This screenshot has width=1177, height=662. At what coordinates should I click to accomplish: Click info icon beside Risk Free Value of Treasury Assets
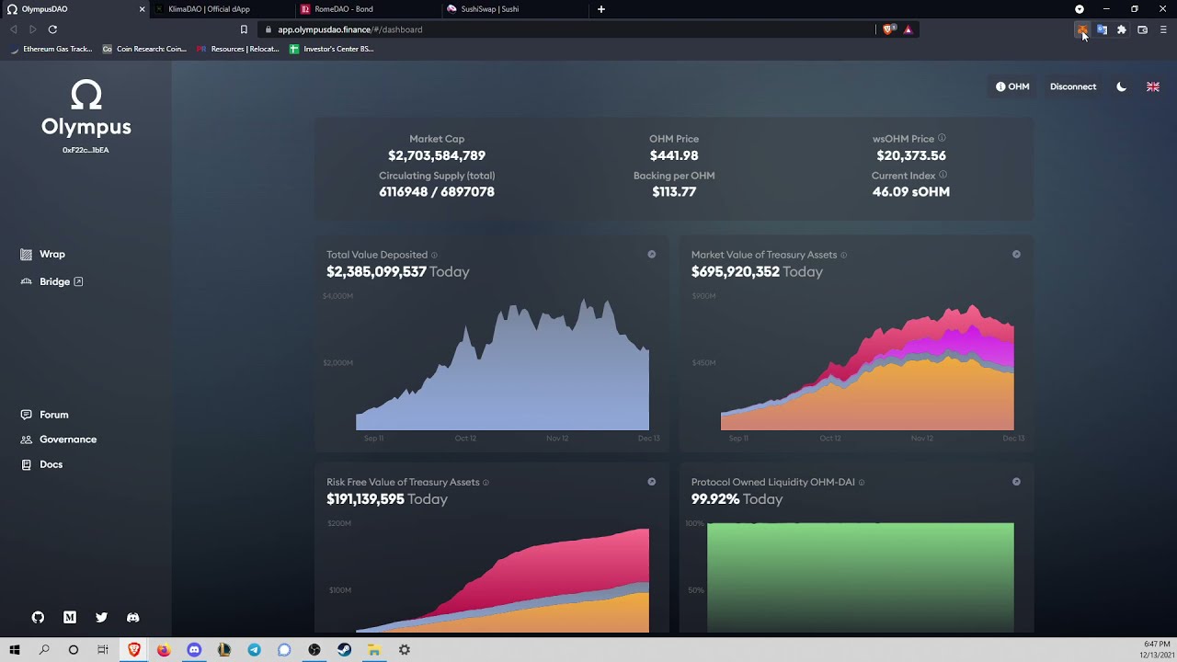click(486, 482)
